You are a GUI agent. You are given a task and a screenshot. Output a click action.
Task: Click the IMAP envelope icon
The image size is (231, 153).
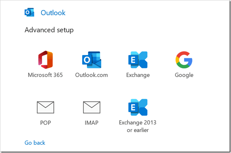pyautogui.click(x=91, y=107)
